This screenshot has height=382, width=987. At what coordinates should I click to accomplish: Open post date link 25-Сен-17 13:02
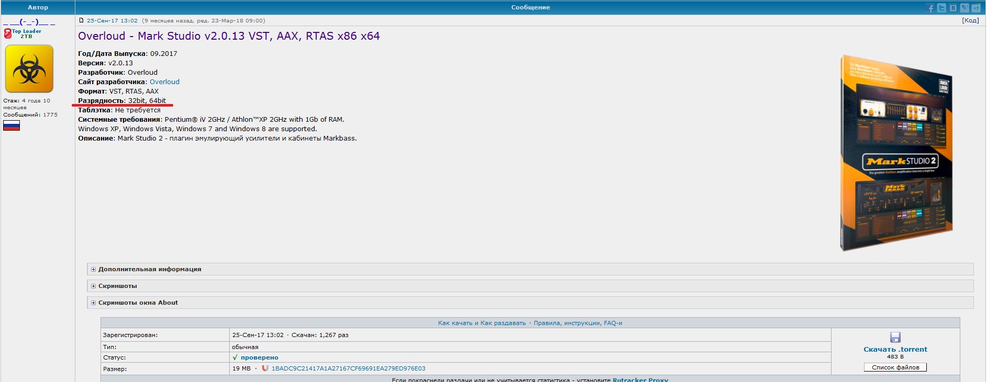point(112,21)
